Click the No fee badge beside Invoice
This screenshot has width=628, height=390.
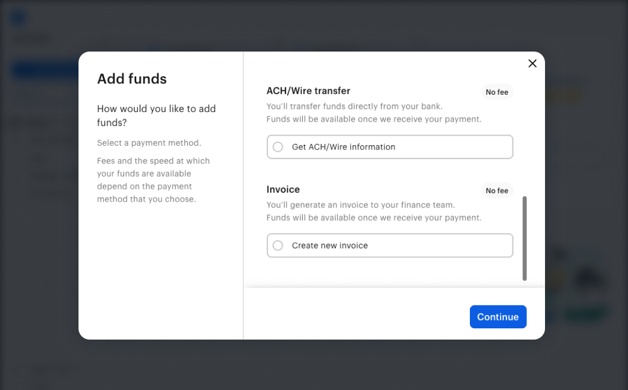pyautogui.click(x=497, y=191)
